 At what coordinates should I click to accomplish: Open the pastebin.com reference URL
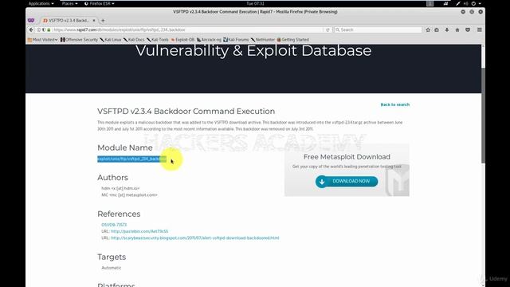[139, 231]
